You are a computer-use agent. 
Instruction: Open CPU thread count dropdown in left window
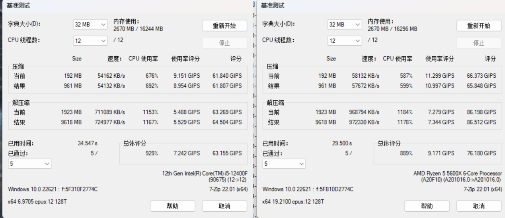(90, 41)
